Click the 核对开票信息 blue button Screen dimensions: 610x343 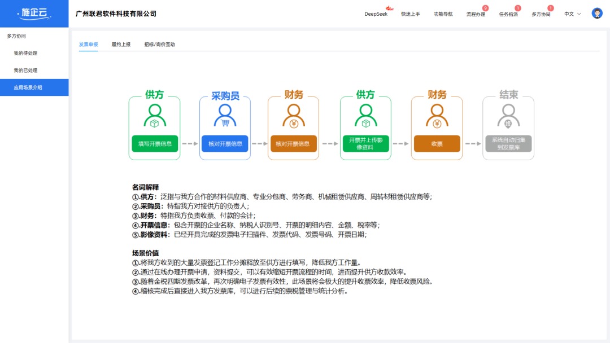coord(225,144)
